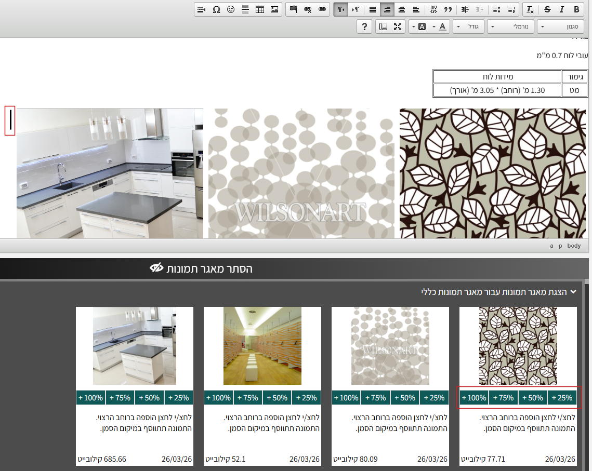Insert an anchor with the flag icon
The width and height of the screenshot is (592, 471).
click(293, 9)
